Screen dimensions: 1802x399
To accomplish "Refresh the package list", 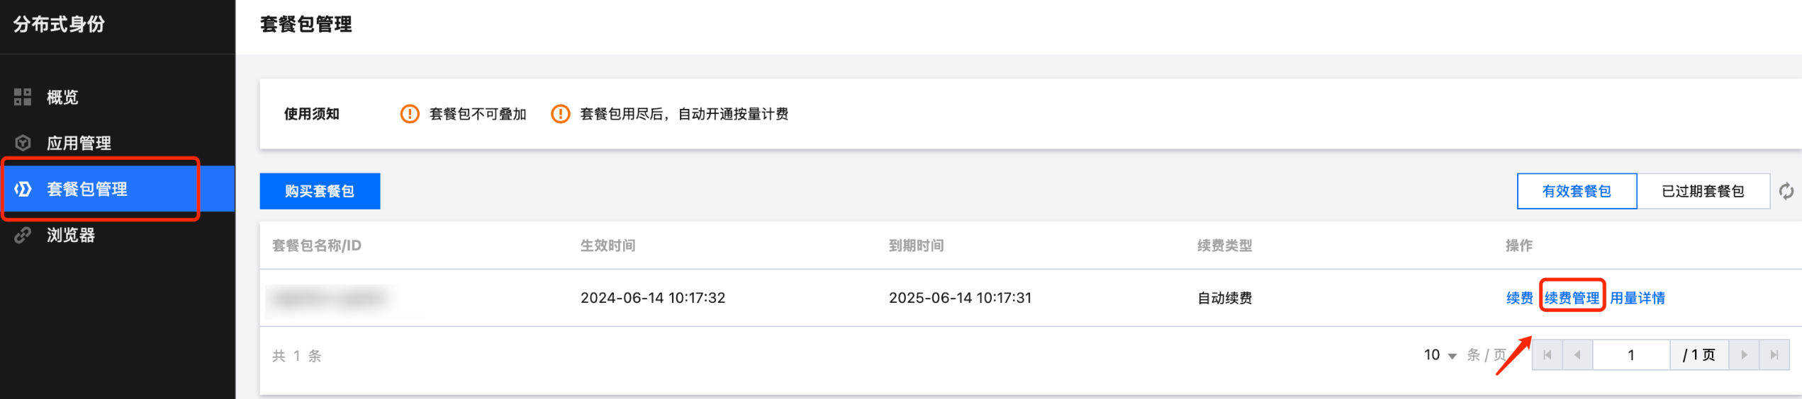I will tap(1786, 191).
